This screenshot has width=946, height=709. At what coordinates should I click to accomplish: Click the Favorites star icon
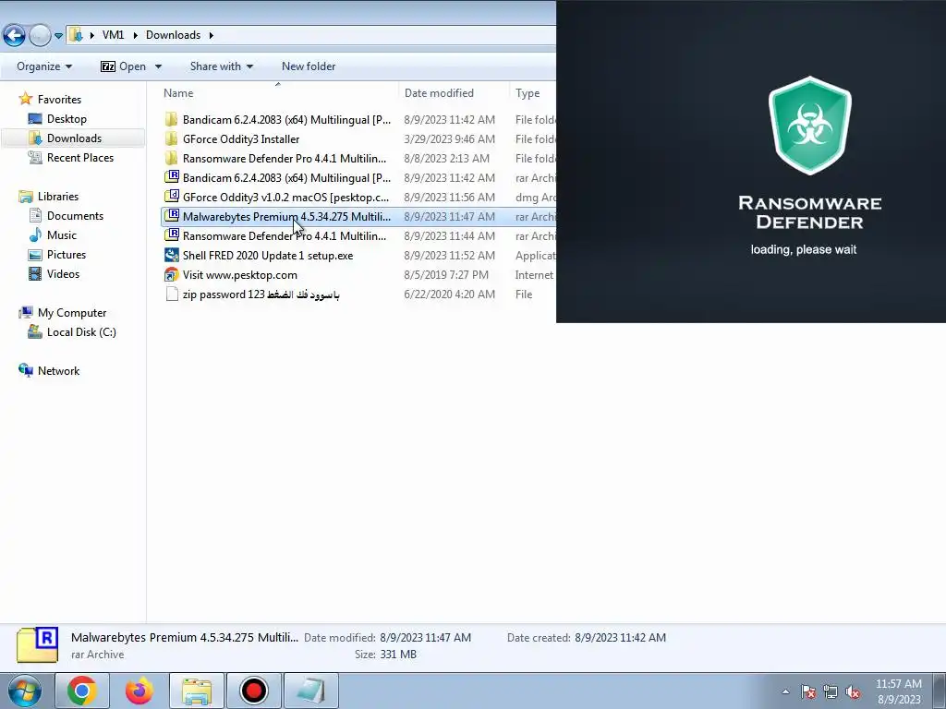25,98
